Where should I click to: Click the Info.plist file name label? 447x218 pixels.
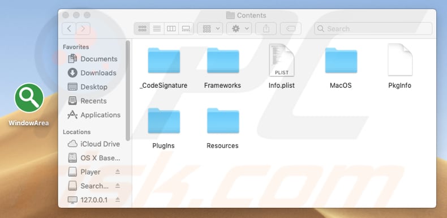click(x=282, y=86)
